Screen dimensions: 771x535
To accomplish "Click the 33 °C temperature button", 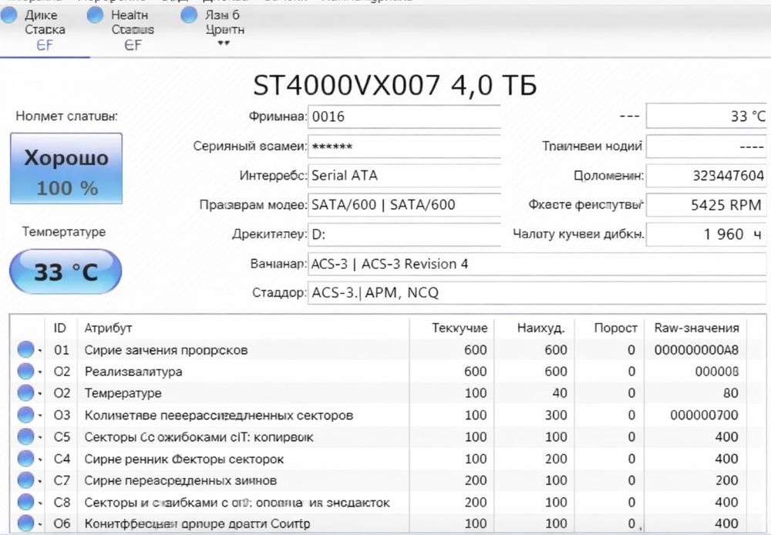I will coord(66,271).
